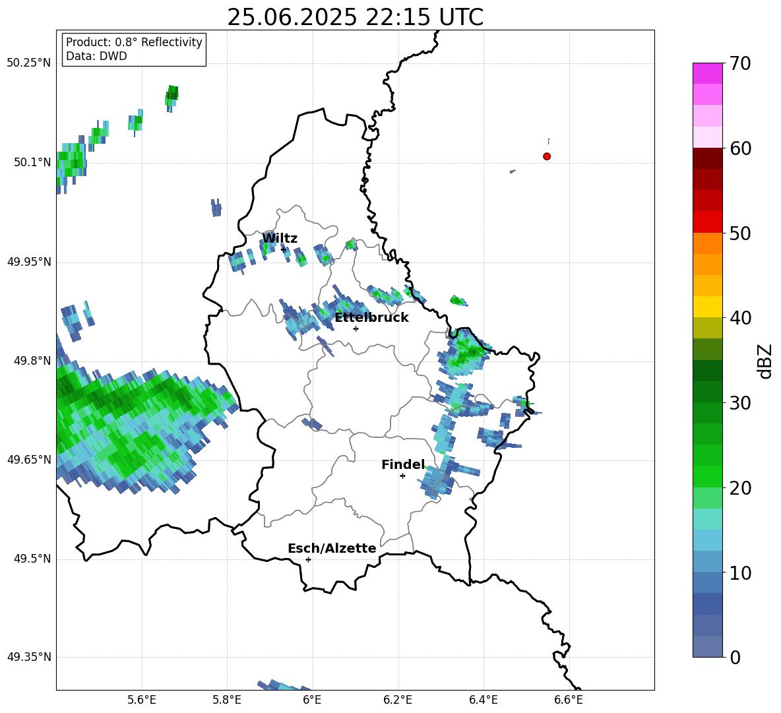The width and height of the screenshot is (781, 713).
Task: Click the 49.95°N latitude label
Action: (x=29, y=261)
